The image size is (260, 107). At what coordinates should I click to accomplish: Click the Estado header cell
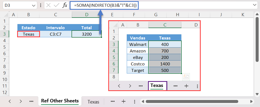[29, 28]
